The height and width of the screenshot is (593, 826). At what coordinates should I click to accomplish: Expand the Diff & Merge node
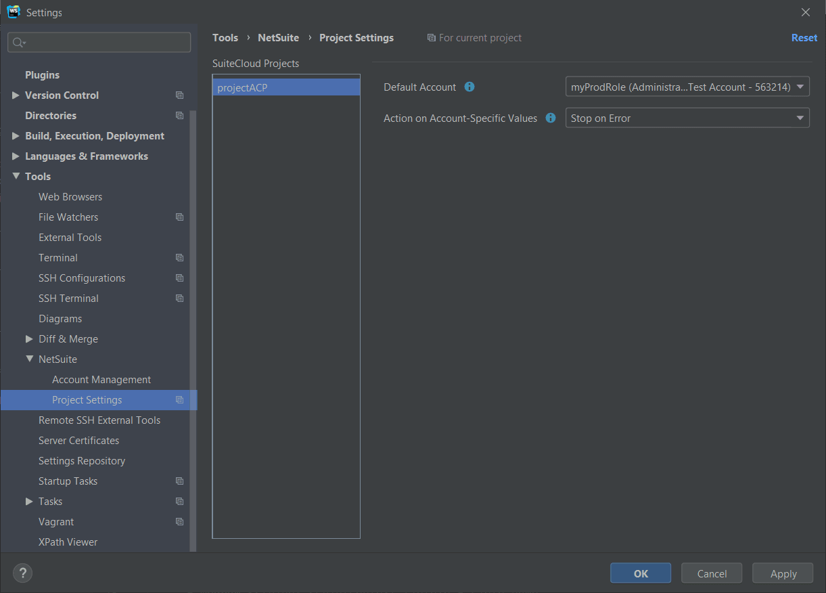click(x=29, y=339)
